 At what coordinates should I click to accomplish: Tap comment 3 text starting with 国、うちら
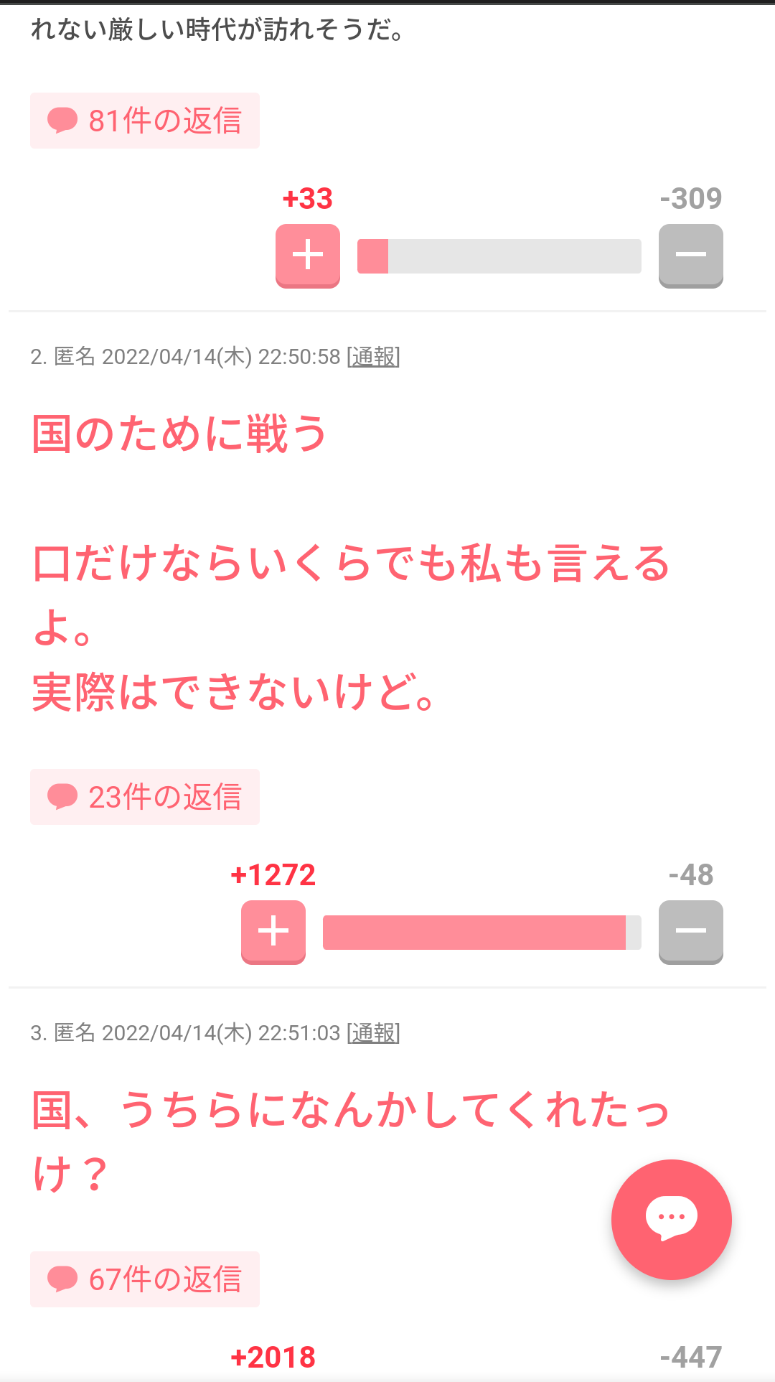352,1141
